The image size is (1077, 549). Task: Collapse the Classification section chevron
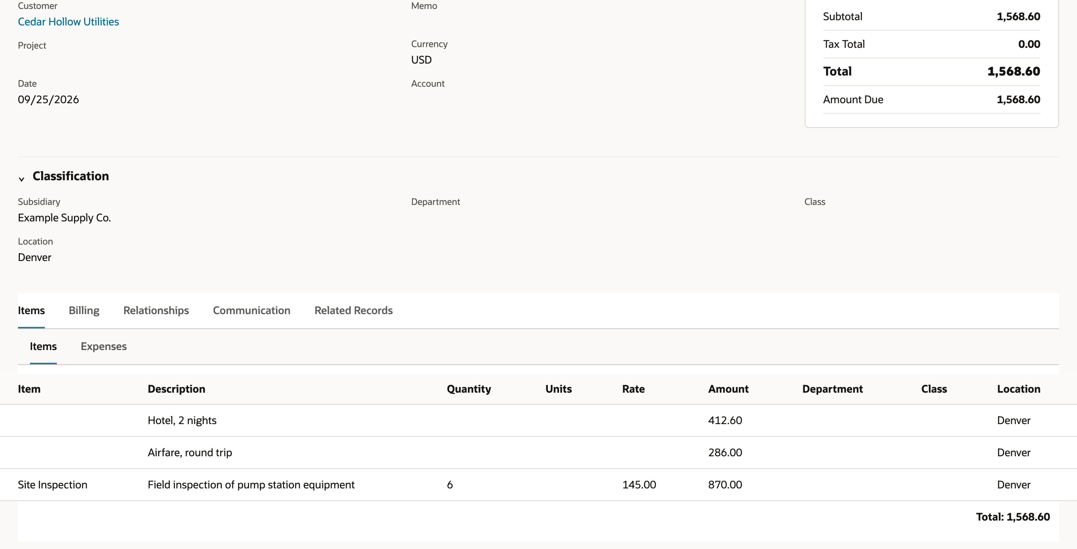21,179
